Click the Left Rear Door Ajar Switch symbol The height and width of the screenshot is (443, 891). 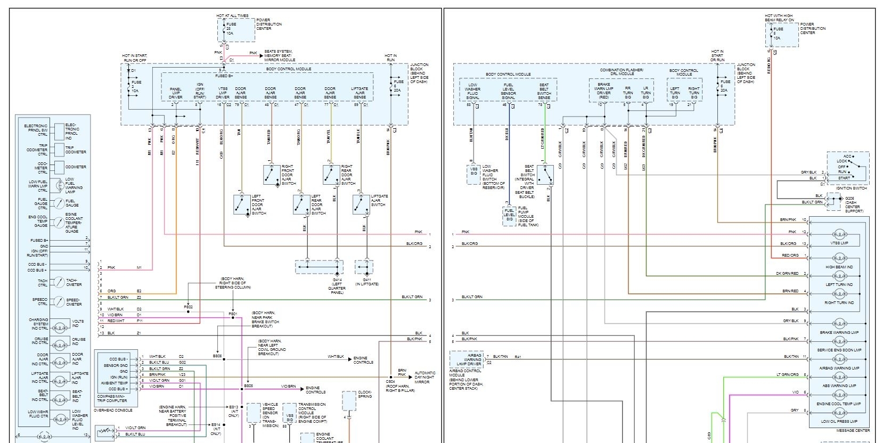(301, 204)
